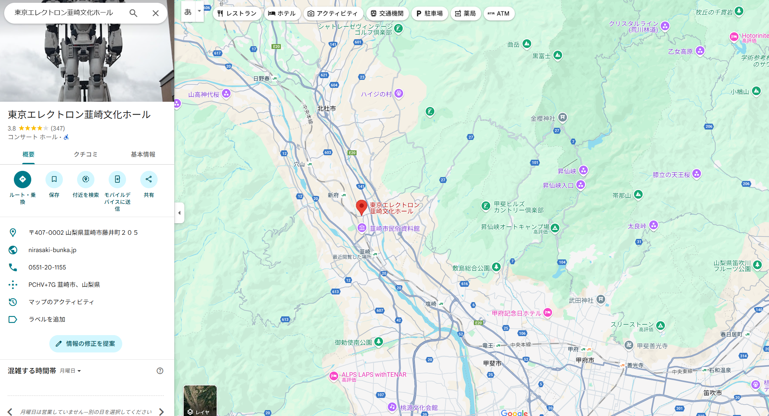Screen dimensions: 769x416
Task: Collapse the side panel with arrow tab
Action: (x=179, y=213)
